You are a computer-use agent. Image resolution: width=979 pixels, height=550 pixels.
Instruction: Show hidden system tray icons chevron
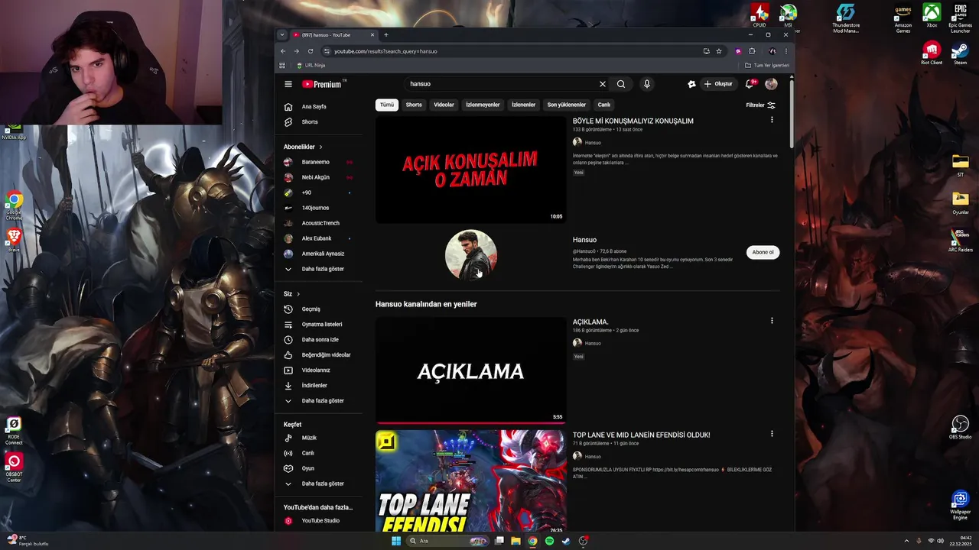pyautogui.click(x=906, y=541)
